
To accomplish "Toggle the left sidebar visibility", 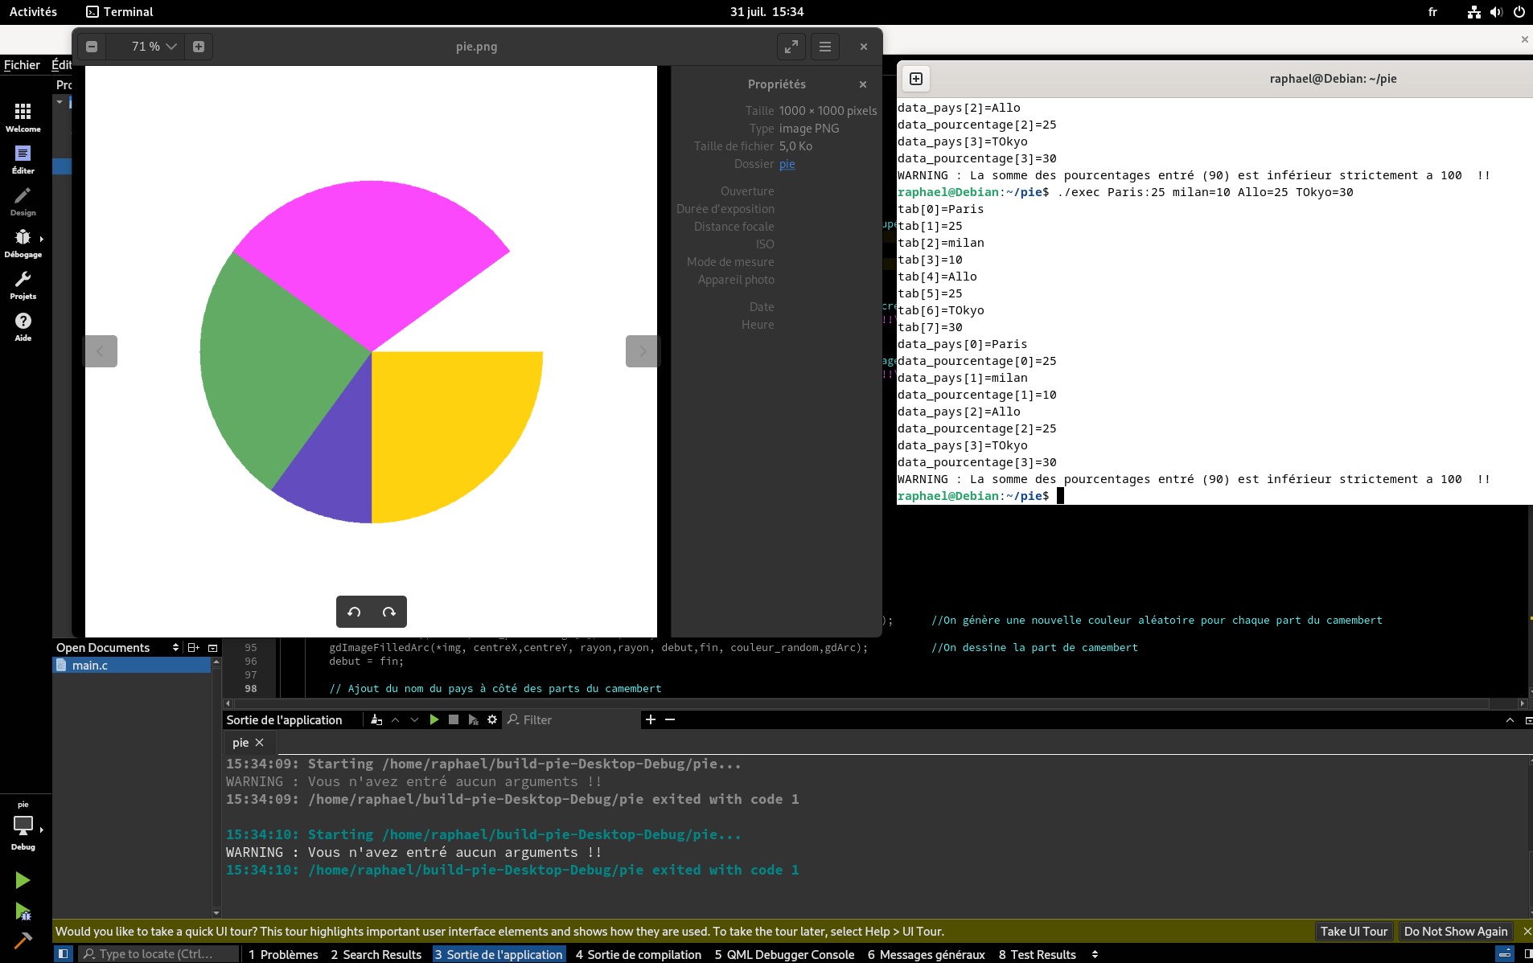I will click(x=63, y=954).
